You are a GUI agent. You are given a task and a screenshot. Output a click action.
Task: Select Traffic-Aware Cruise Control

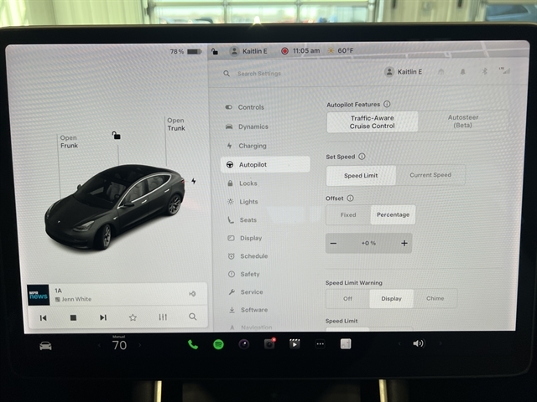(x=373, y=122)
